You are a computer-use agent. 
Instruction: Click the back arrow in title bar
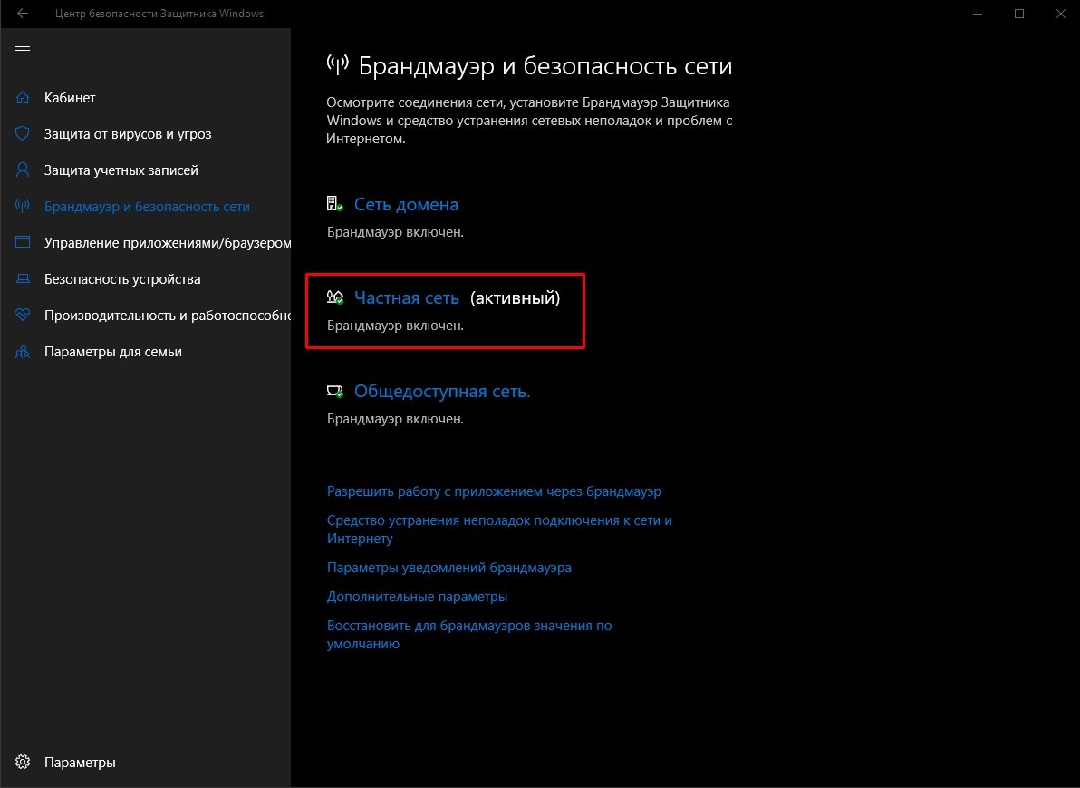(x=21, y=14)
